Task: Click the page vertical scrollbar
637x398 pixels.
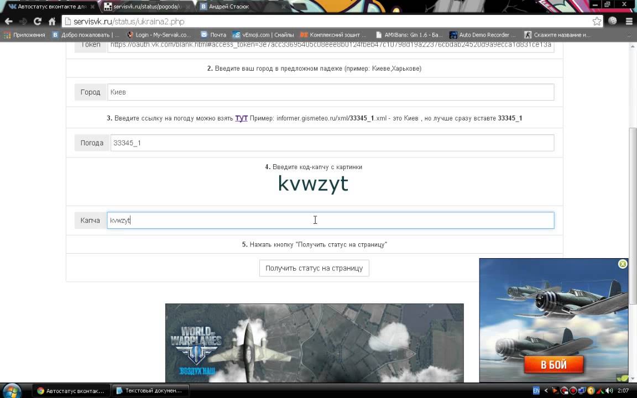Action: 633,215
